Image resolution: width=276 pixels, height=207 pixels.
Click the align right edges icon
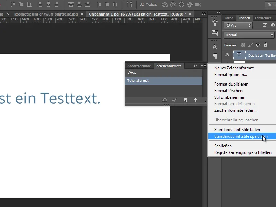[57, 4]
